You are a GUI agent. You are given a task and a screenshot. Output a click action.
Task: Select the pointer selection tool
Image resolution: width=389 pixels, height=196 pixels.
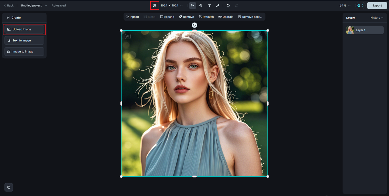(x=192, y=5)
